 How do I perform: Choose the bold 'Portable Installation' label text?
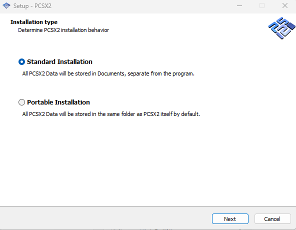coord(58,102)
